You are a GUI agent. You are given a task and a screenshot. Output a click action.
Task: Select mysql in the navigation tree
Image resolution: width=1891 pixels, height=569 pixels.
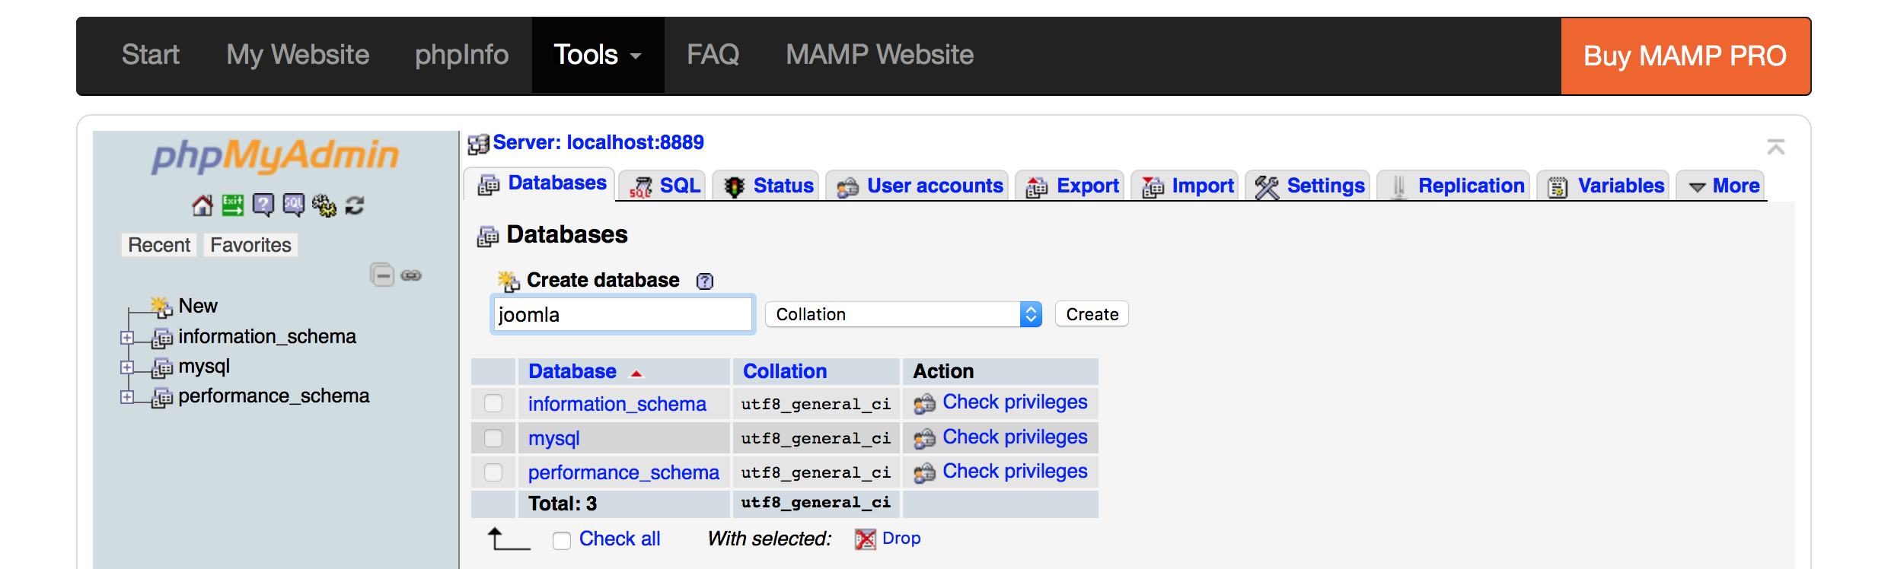[x=204, y=367]
